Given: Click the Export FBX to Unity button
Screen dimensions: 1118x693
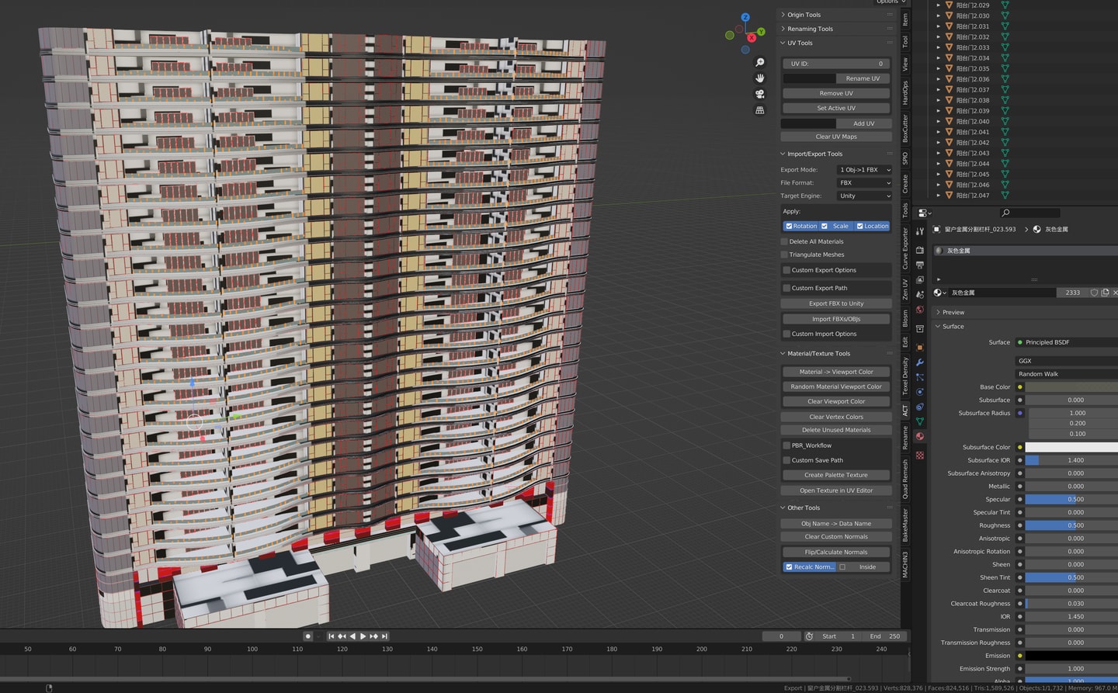Looking at the screenshot, I should pyautogui.click(x=836, y=303).
